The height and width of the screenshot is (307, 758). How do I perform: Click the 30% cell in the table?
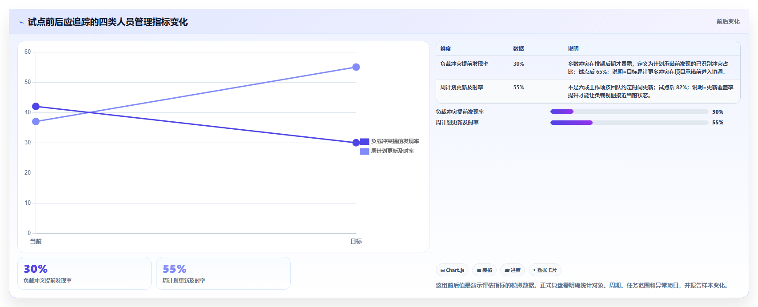point(518,64)
